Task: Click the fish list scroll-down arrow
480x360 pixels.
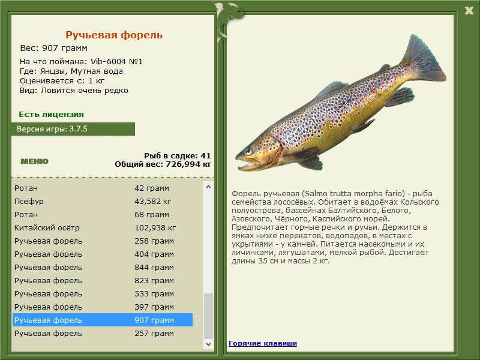Action: [x=208, y=344]
